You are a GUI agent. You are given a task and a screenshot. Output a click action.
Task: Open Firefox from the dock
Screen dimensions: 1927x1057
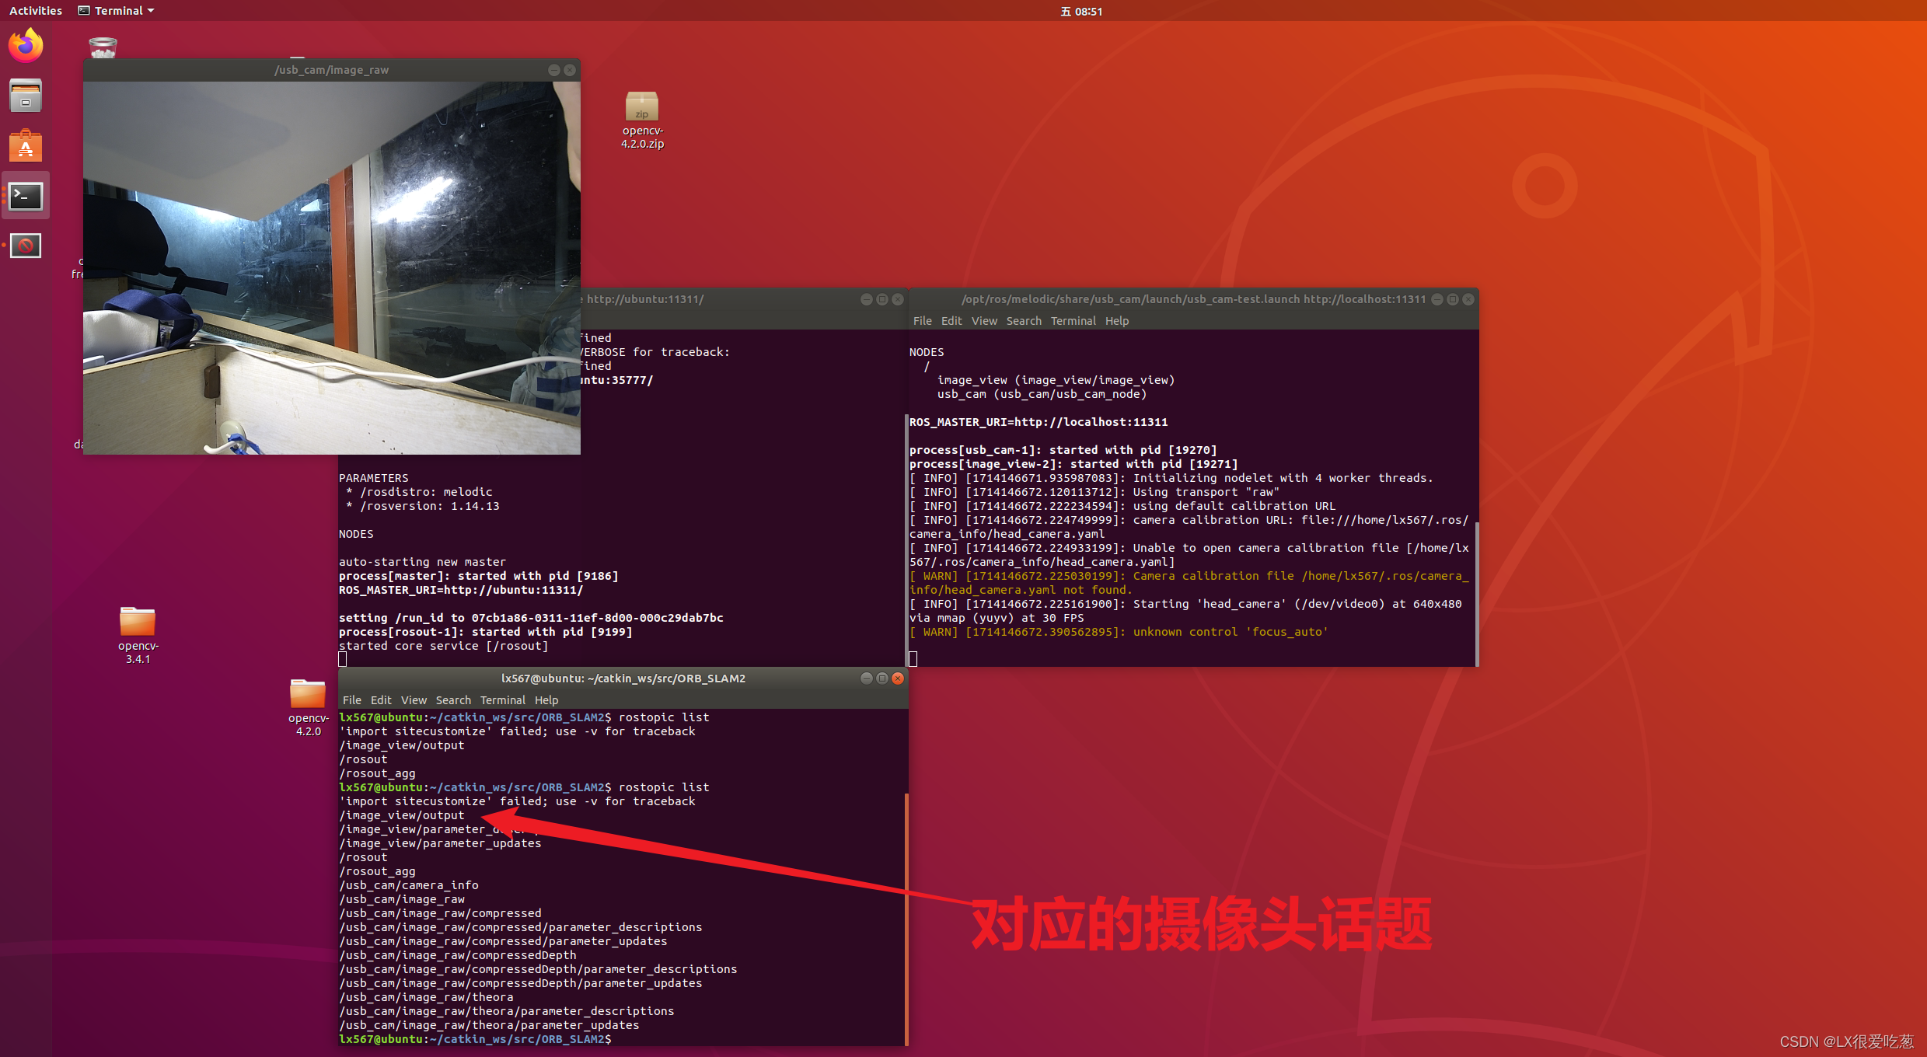click(x=26, y=46)
